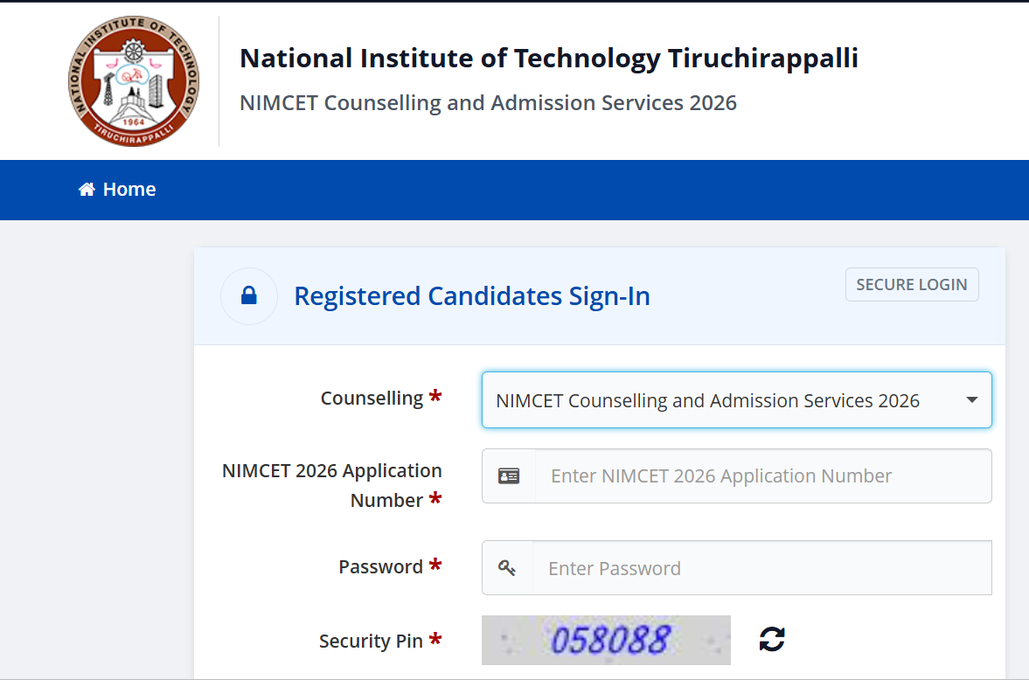Click the padlock icon beside Sign-In heading
Screen dimensions: 1029x680
point(248,295)
